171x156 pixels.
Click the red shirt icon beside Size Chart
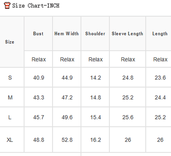point(7,5)
